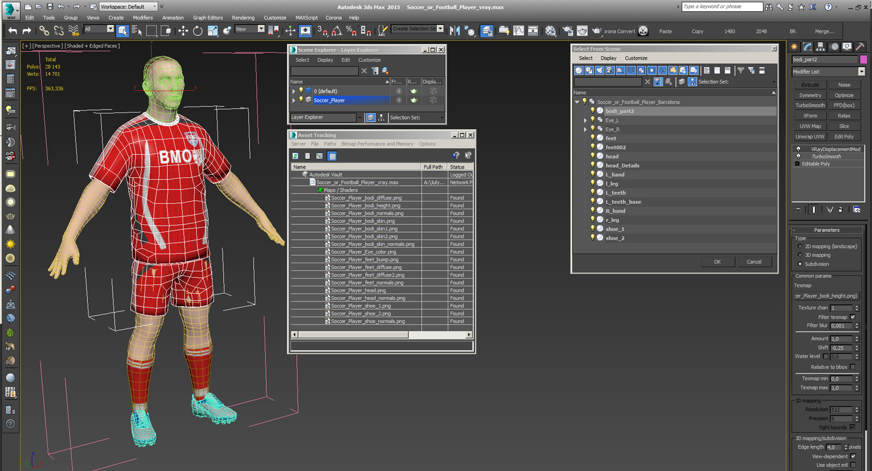Image resolution: width=872 pixels, height=471 pixels.
Task: Open the MAXScript menu
Action: click(x=306, y=18)
